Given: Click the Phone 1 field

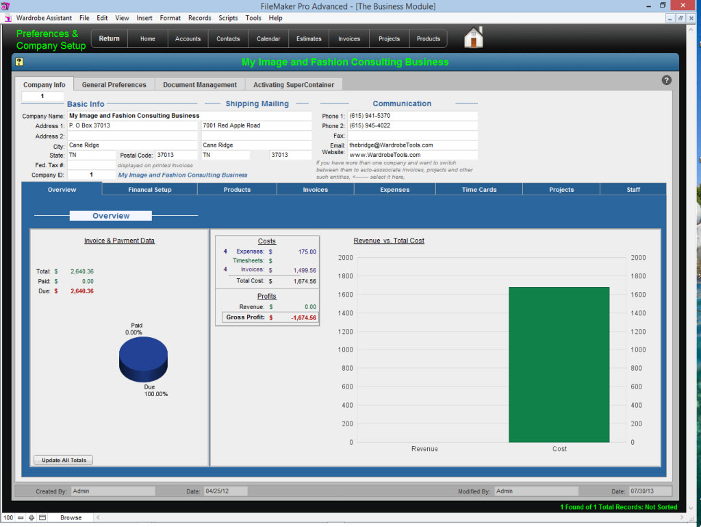Looking at the screenshot, I should tap(413, 115).
